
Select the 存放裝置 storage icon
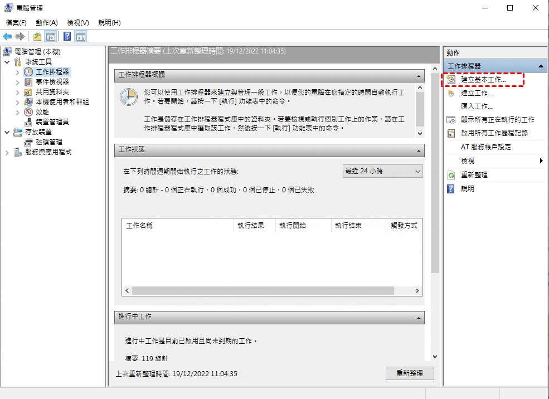point(18,132)
